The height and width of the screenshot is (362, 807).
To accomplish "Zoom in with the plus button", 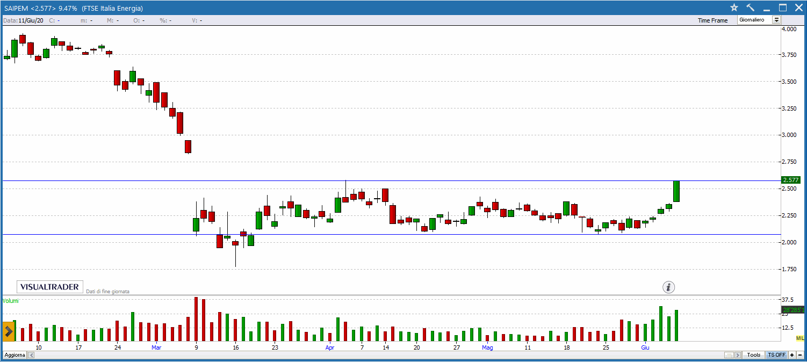I will pyautogui.click(x=792, y=355).
